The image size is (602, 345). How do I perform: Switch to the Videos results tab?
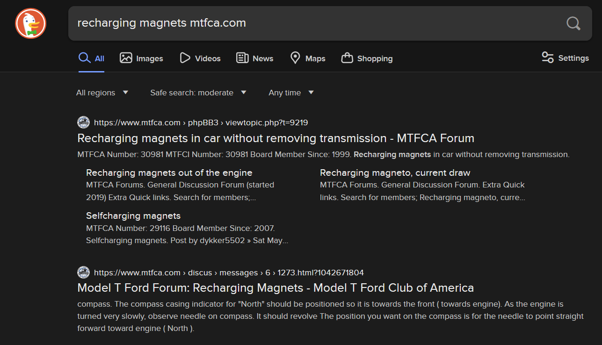[200, 58]
